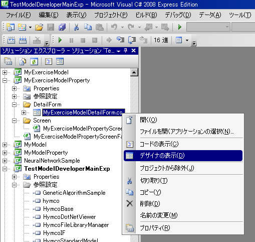This screenshot has height=242, width=255.
Task: Click the View Designer icon in Solution Explorer toolbar
Action: (60, 61)
